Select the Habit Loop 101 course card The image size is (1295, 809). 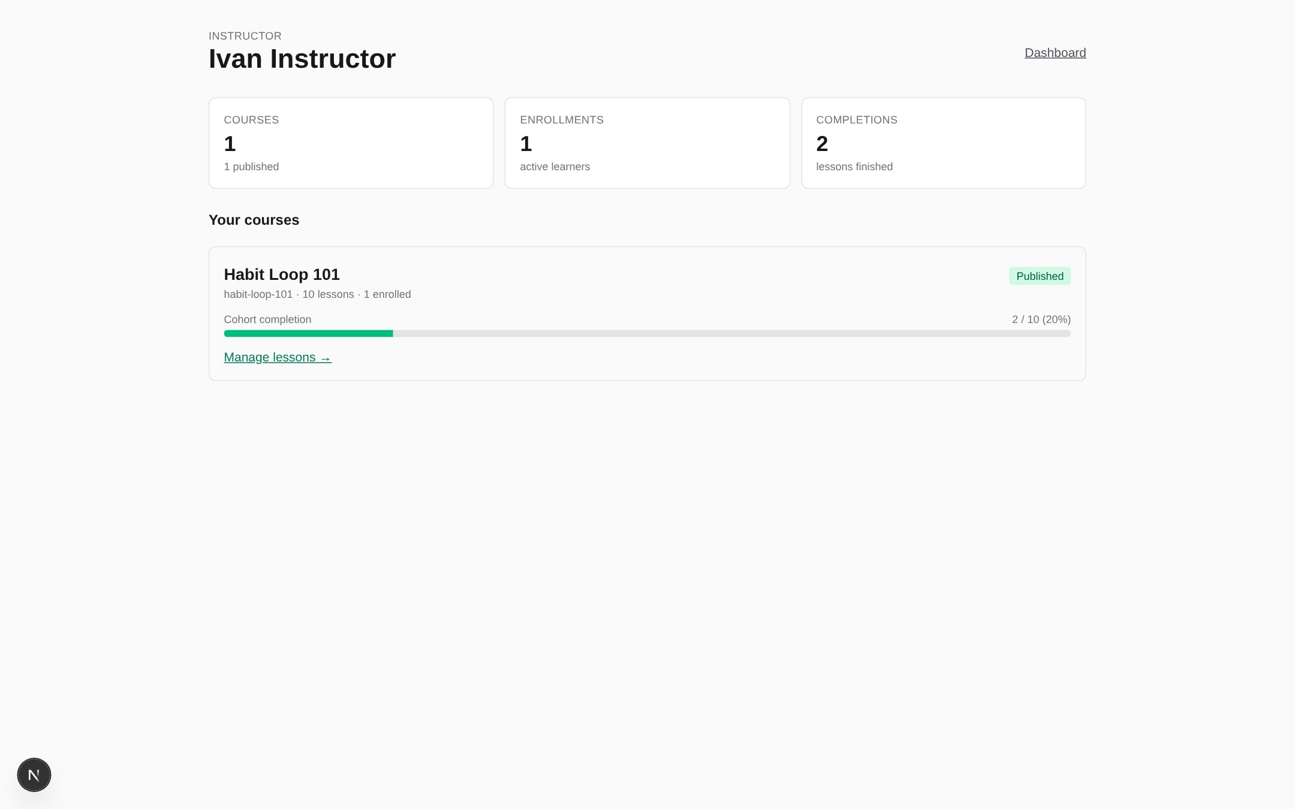(x=647, y=313)
